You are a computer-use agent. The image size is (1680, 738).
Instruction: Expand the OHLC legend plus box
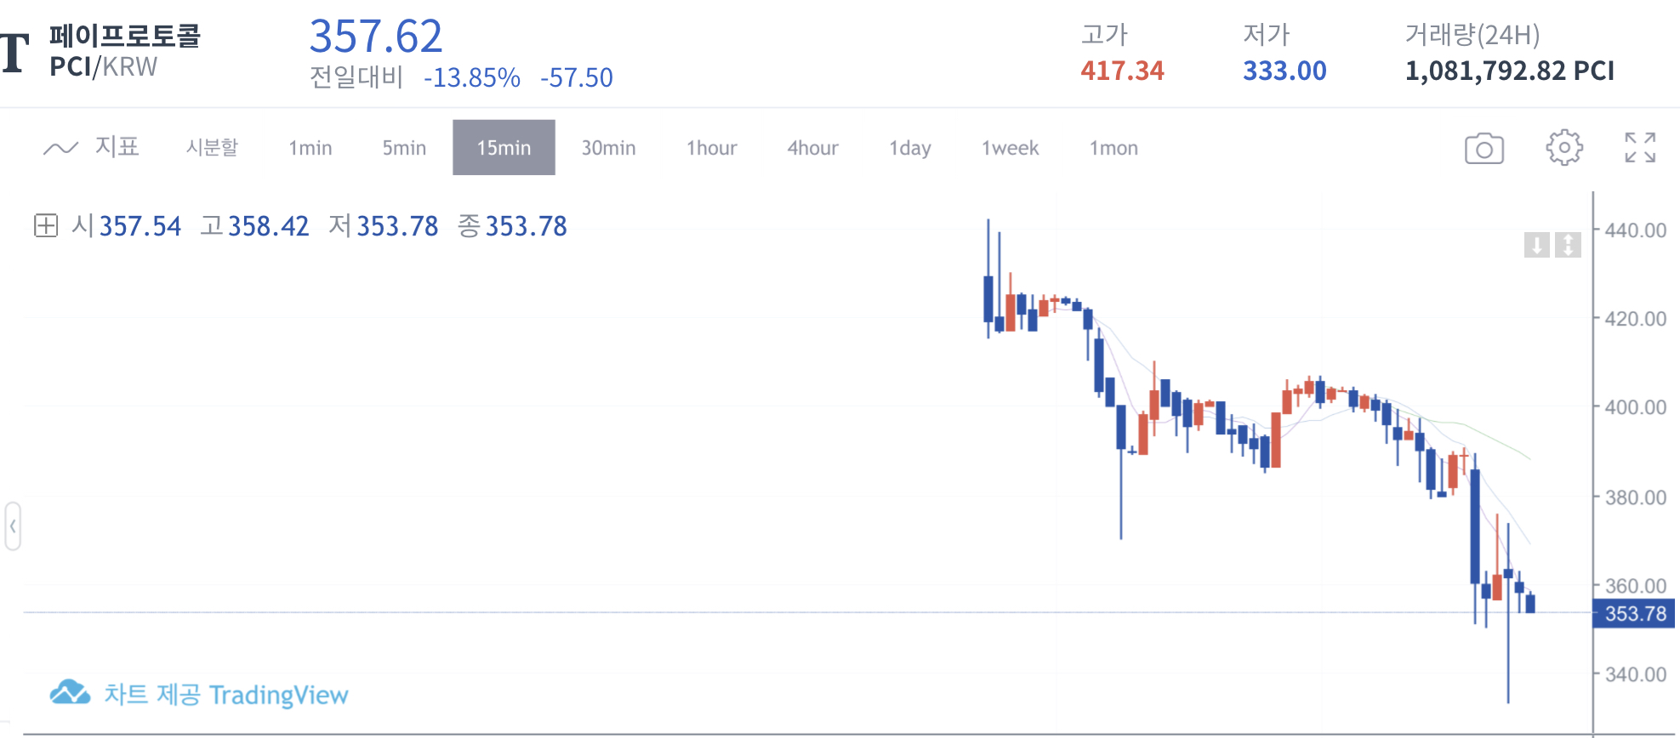45,226
